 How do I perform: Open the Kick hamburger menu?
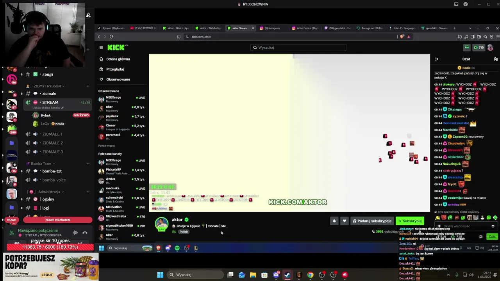(x=101, y=48)
